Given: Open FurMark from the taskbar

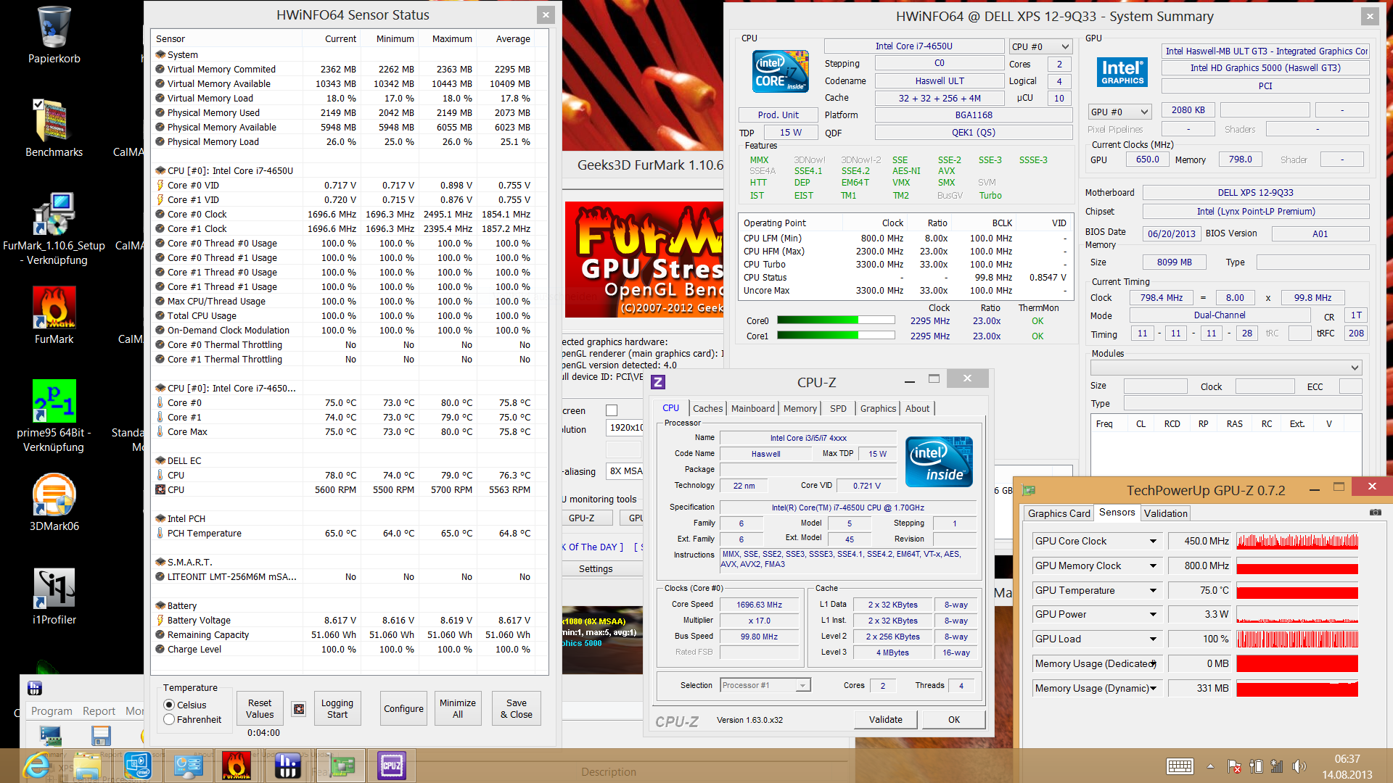Looking at the screenshot, I should [x=236, y=766].
